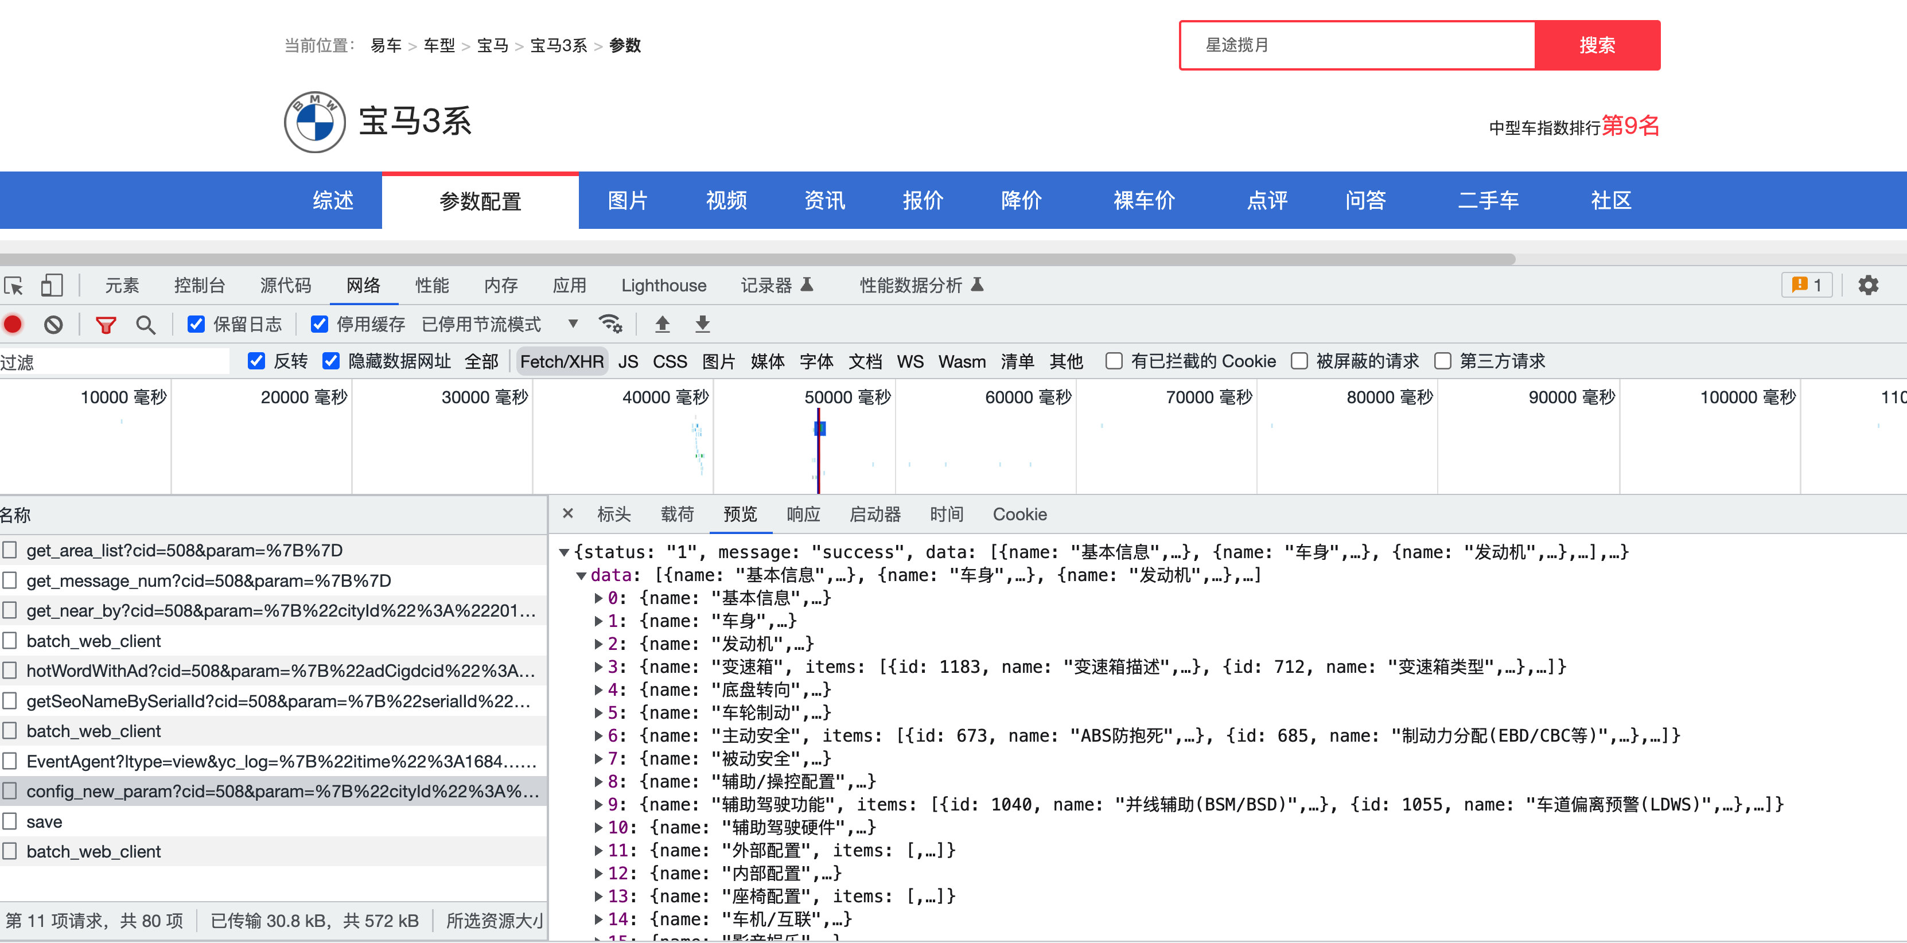
Task: Select the hotWordWithAd request row
Action: (273, 671)
